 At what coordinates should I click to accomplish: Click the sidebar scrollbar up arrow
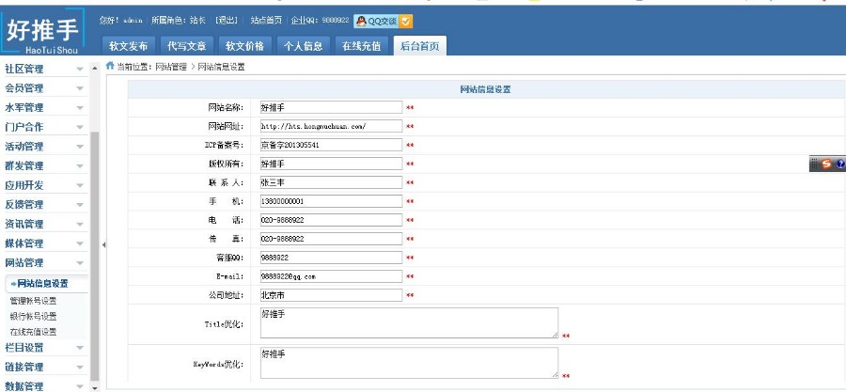click(95, 68)
